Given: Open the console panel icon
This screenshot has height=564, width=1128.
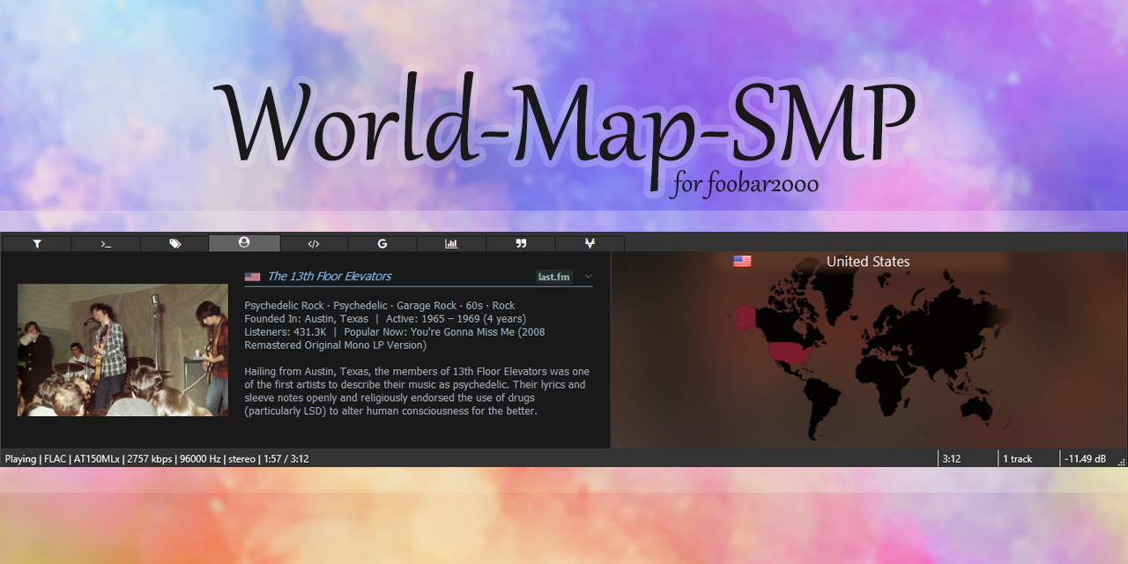Looking at the screenshot, I should (106, 243).
